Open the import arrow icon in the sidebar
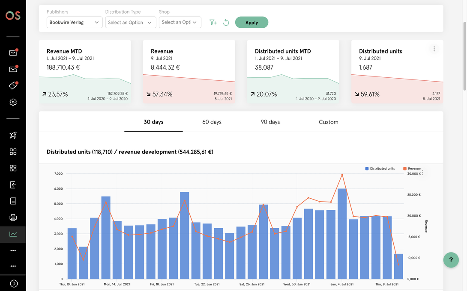This screenshot has width=467, height=291. click(13, 185)
